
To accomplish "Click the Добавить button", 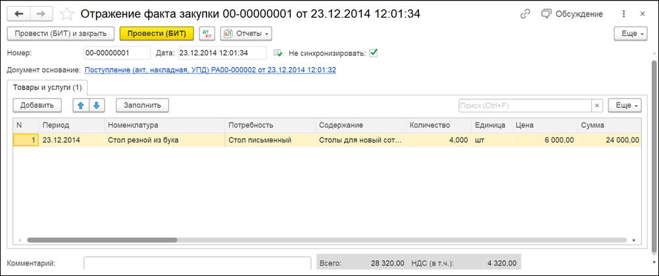I will pyautogui.click(x=37, y=105).
